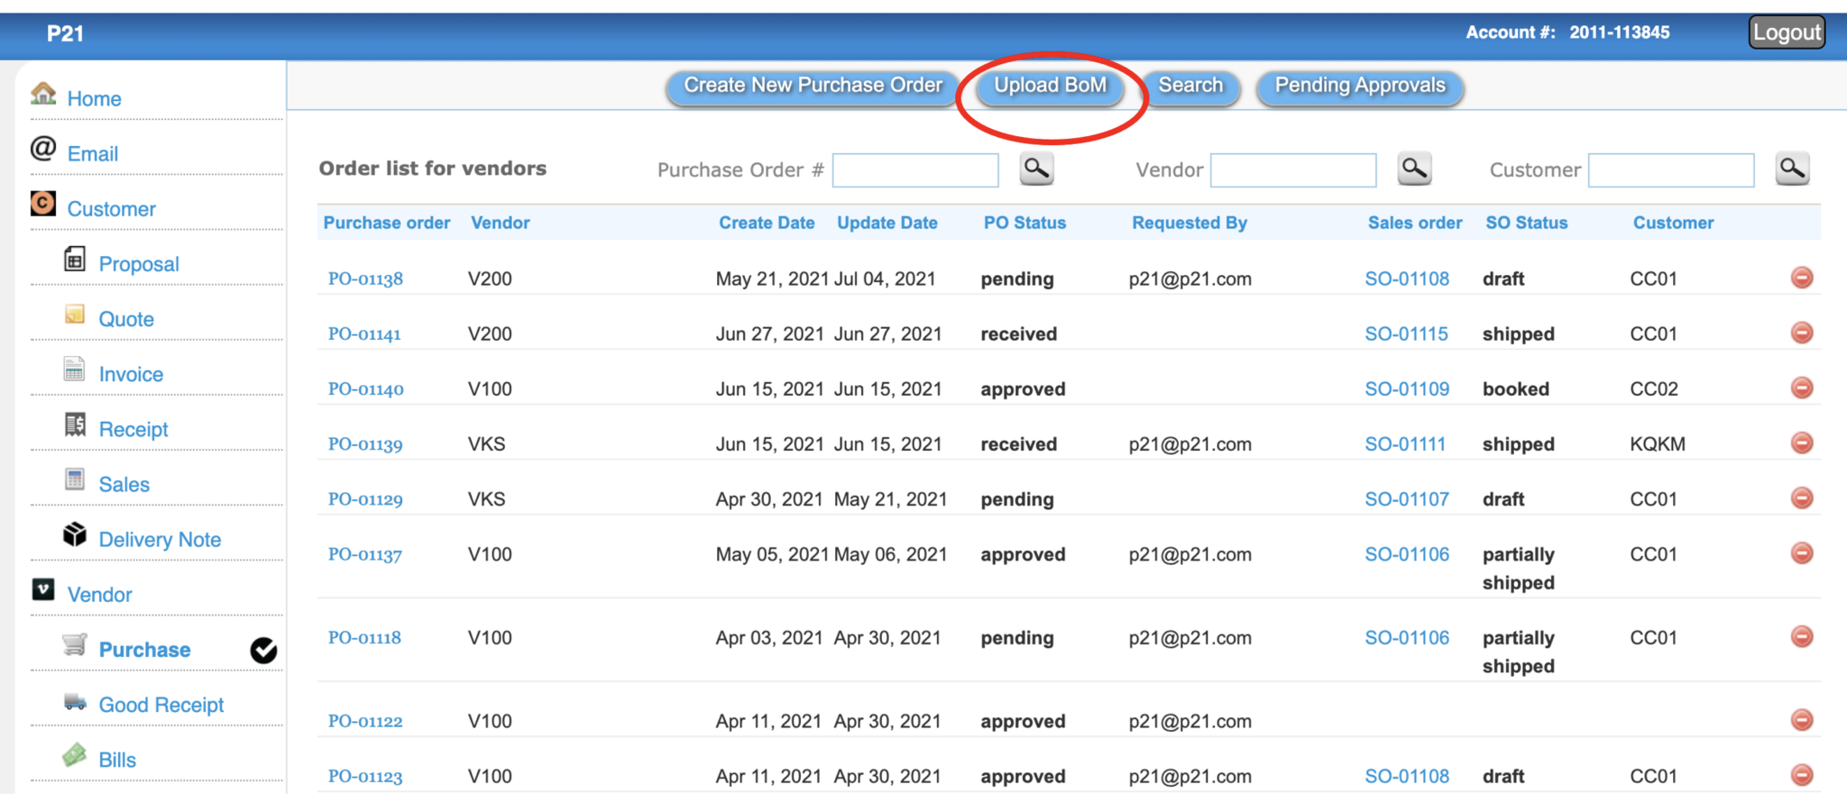The image size is (1847, 812).
Task: Open sales order SO-01111
Action: point(1405,443)
